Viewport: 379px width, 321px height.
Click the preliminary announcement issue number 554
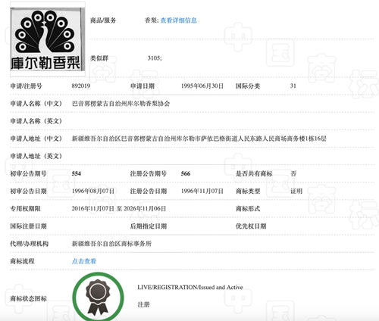(x=76, y=173)
